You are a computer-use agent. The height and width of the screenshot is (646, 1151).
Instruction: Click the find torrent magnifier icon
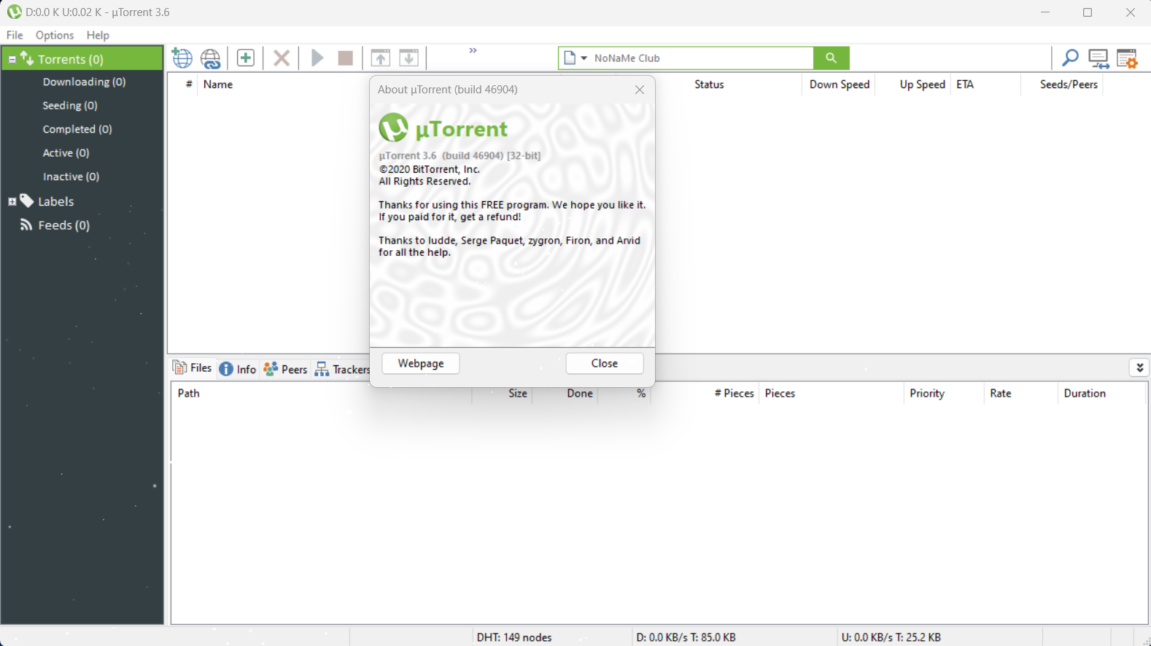[1070, 58]
